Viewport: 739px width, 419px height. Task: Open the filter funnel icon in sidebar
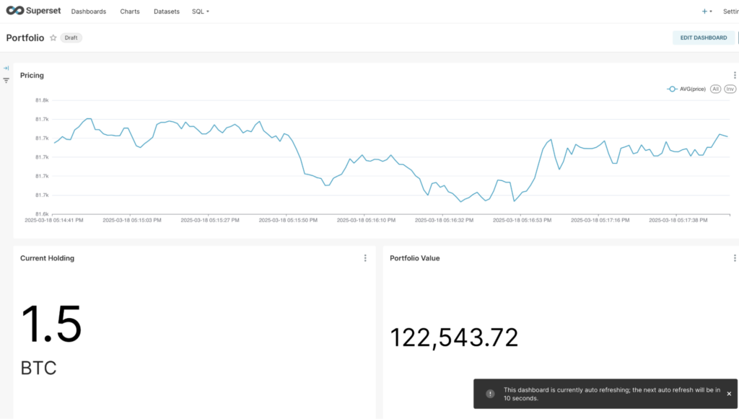point(6,81)
